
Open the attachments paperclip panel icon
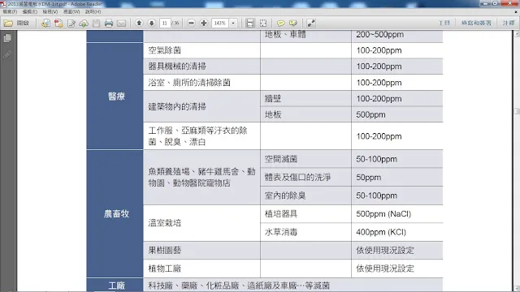click(7, 54)
